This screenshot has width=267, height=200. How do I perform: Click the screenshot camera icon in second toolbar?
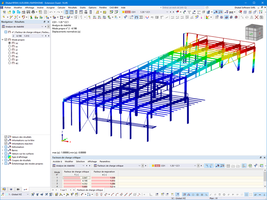click(261, 17)
